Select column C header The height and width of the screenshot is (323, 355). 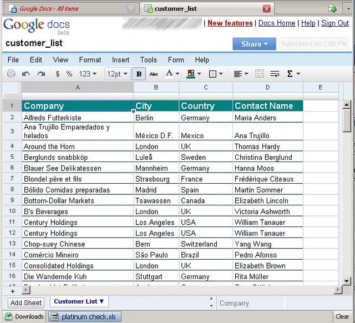pos(206,87)
